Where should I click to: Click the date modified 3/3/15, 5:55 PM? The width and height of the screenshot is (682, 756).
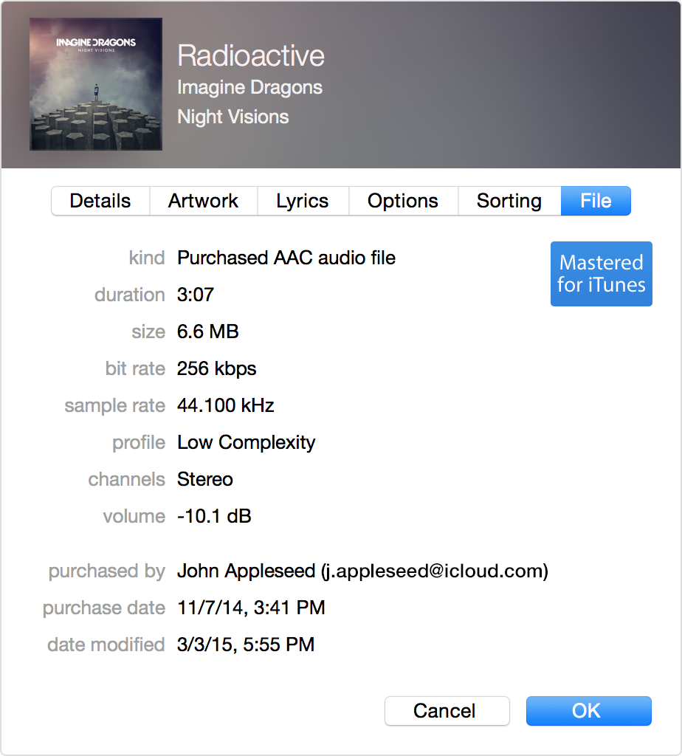[x=246, y=645]
